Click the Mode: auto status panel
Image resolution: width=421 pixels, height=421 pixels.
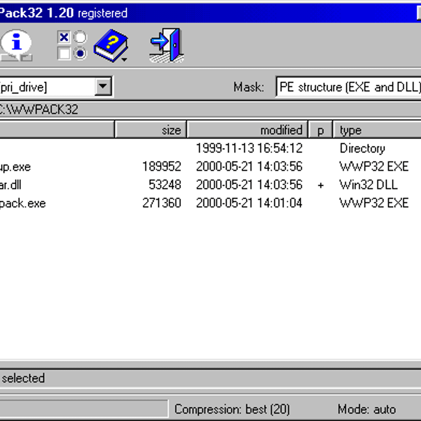(x=367, y=409)
